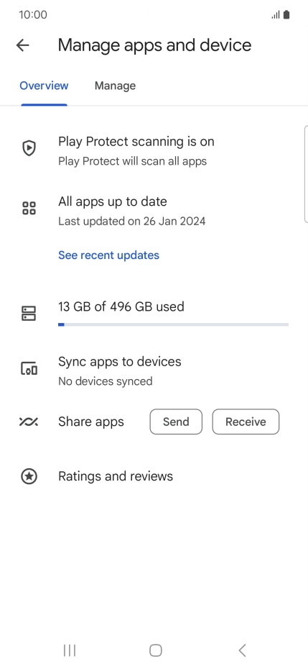Open Play Protect scanning is on entry
This screenshot has width=308, height=669.
pos(154,150)
